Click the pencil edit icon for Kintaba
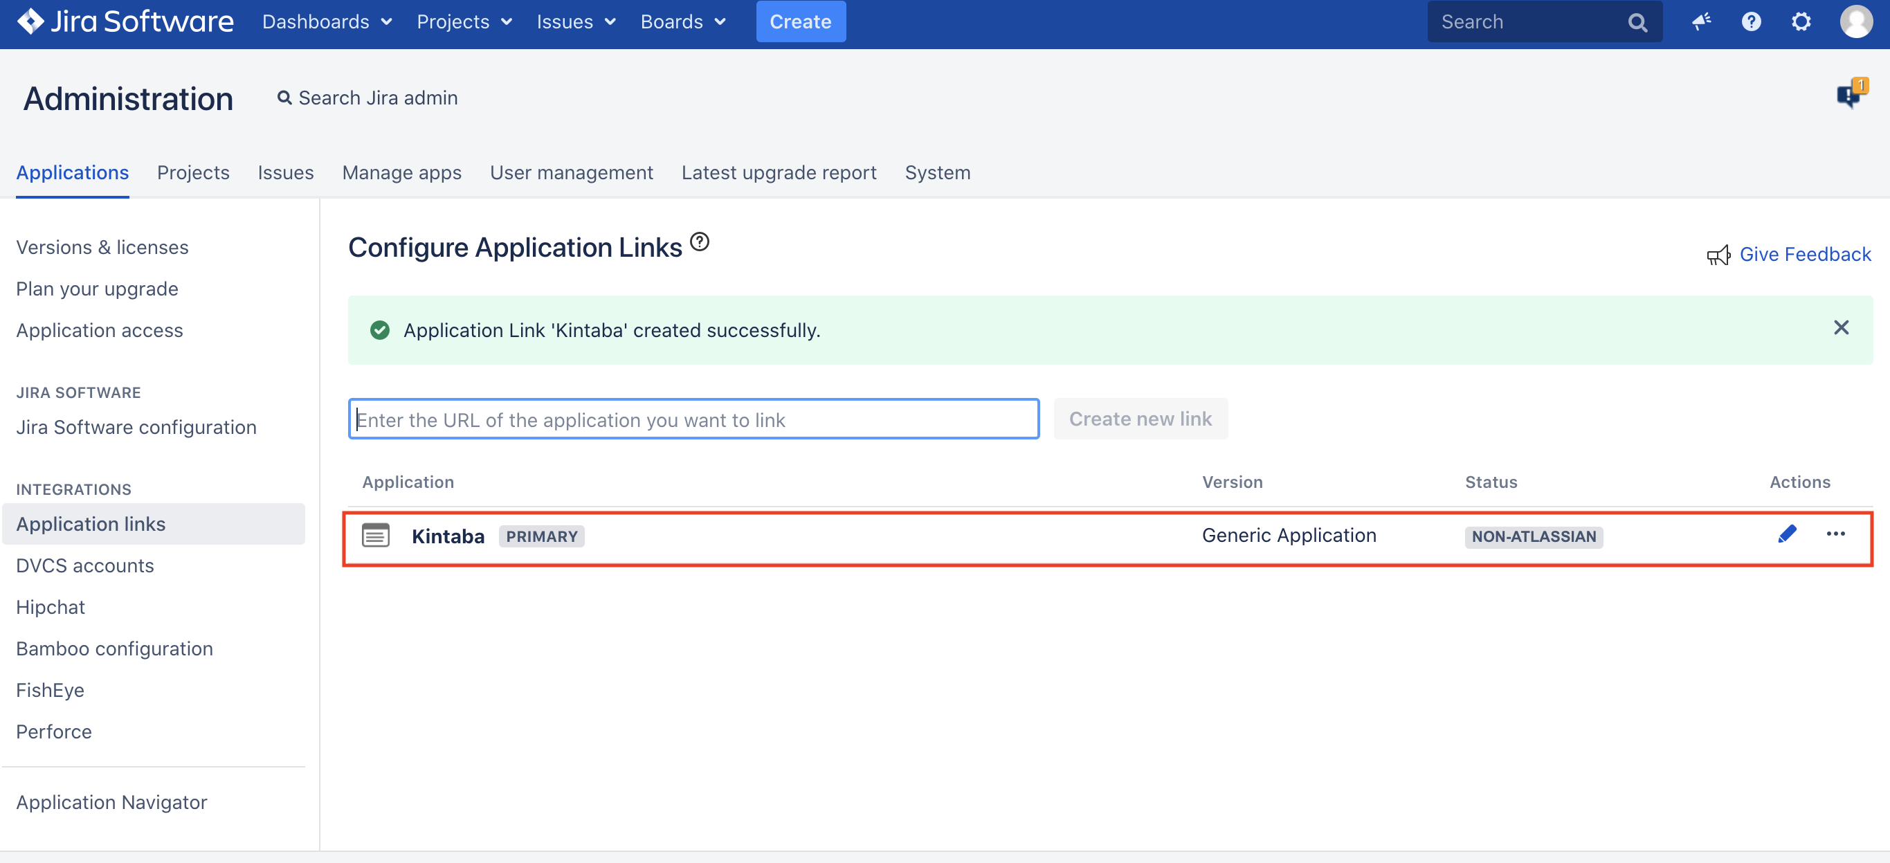 click(1787, 534)
